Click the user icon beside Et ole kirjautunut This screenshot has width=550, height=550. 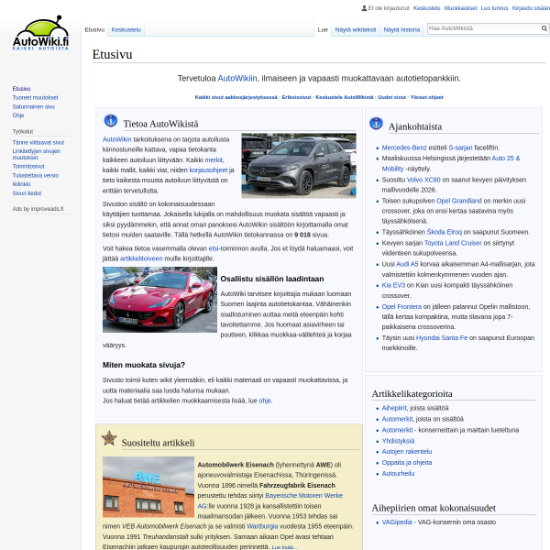click(364, 8)
